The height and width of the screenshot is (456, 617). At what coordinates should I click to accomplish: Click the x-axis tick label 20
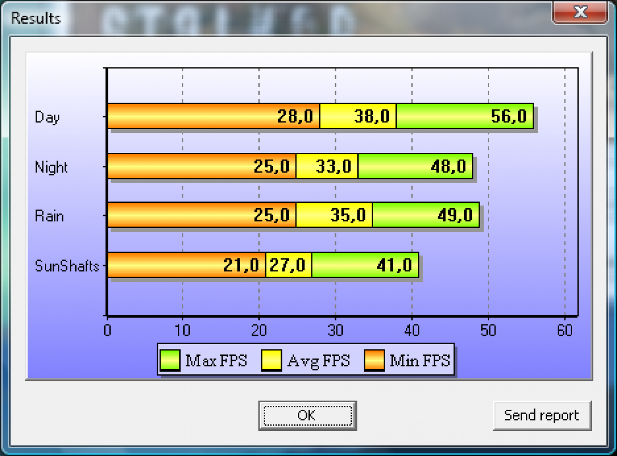[x=259, y=330]
